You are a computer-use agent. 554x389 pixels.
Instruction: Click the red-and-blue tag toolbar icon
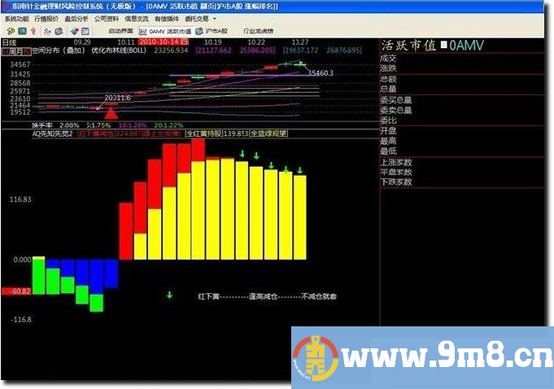(x=74, y=32)
